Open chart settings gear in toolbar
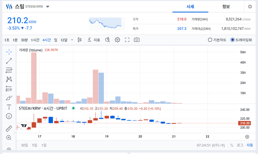The height and width of the screenshot is (154, 258). (x=117, y=40)
